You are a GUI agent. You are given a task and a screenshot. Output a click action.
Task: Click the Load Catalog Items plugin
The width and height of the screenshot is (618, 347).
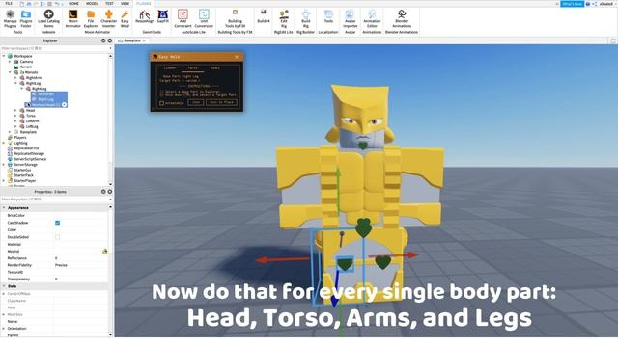point(48,19)
